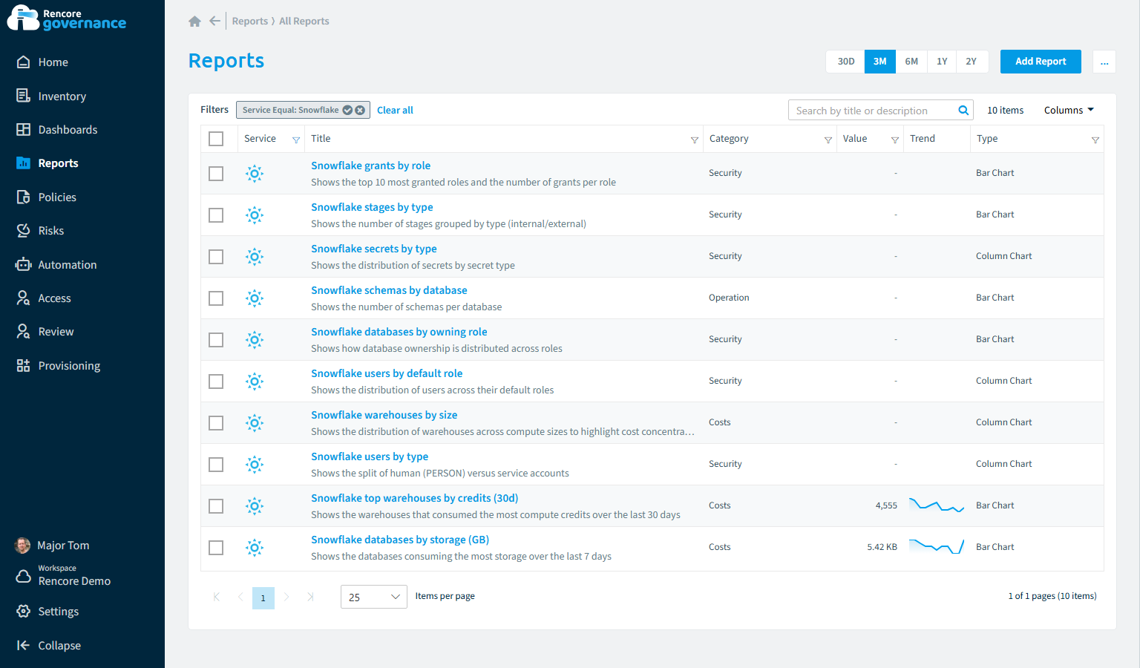This screenshot has height=668, width=1140.
Task: Open the Columns dropdown
Action: [1069, 110]
